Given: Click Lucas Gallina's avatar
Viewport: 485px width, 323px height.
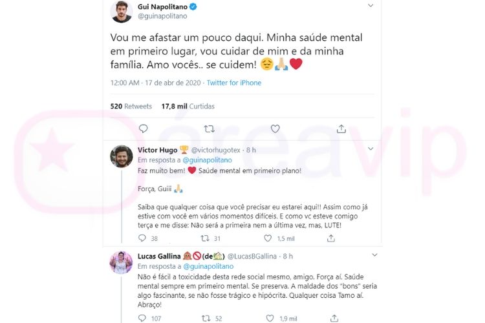Looking at the screenshot, I should pos(121,263).
